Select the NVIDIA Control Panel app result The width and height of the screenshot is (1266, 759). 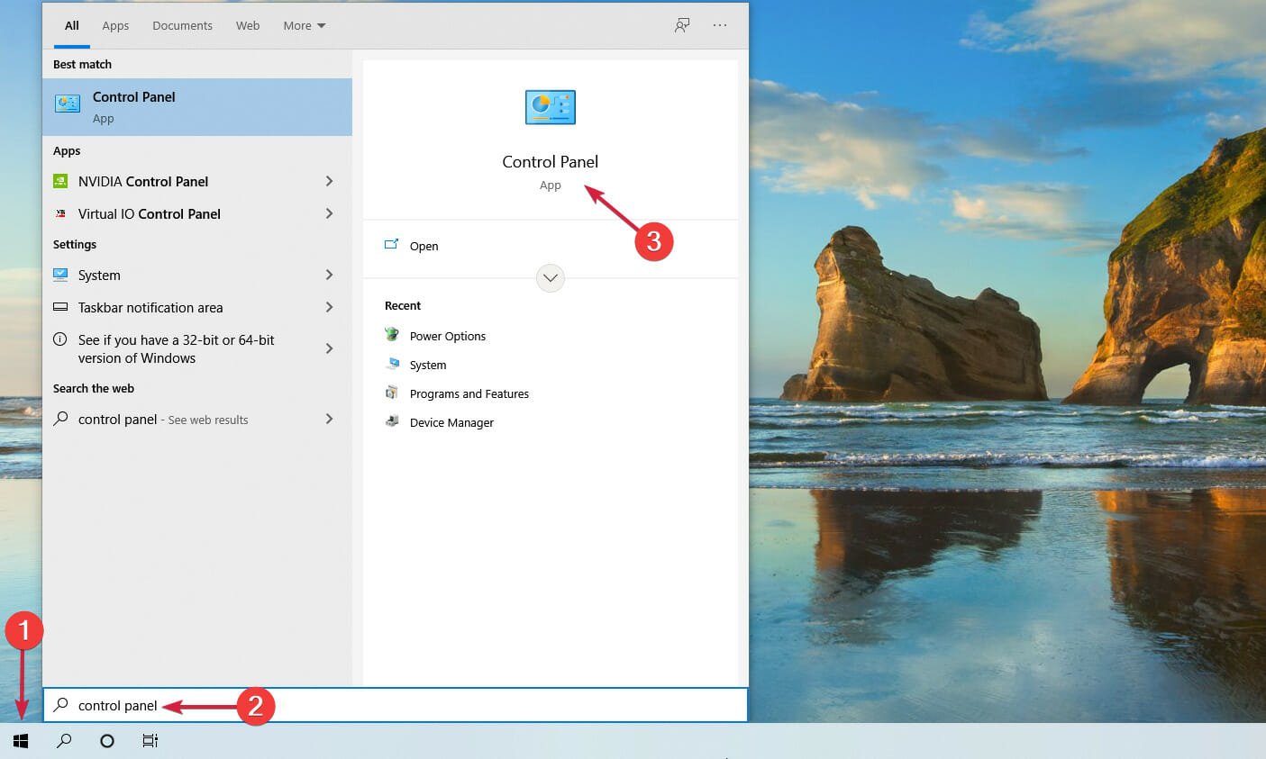click(196, 181)
